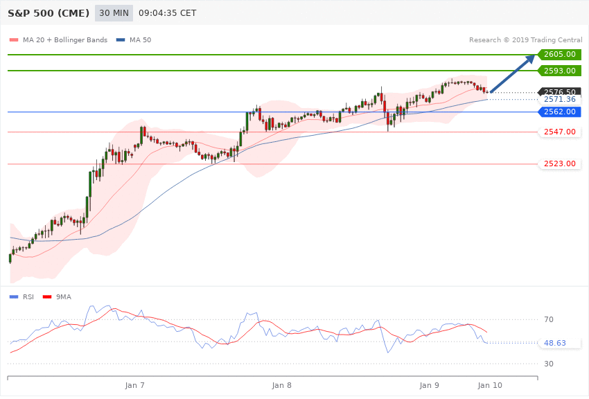Click the RSI legend text
Image resolution: width=589 pixels, height=399 pixels.
pos(28,297)
